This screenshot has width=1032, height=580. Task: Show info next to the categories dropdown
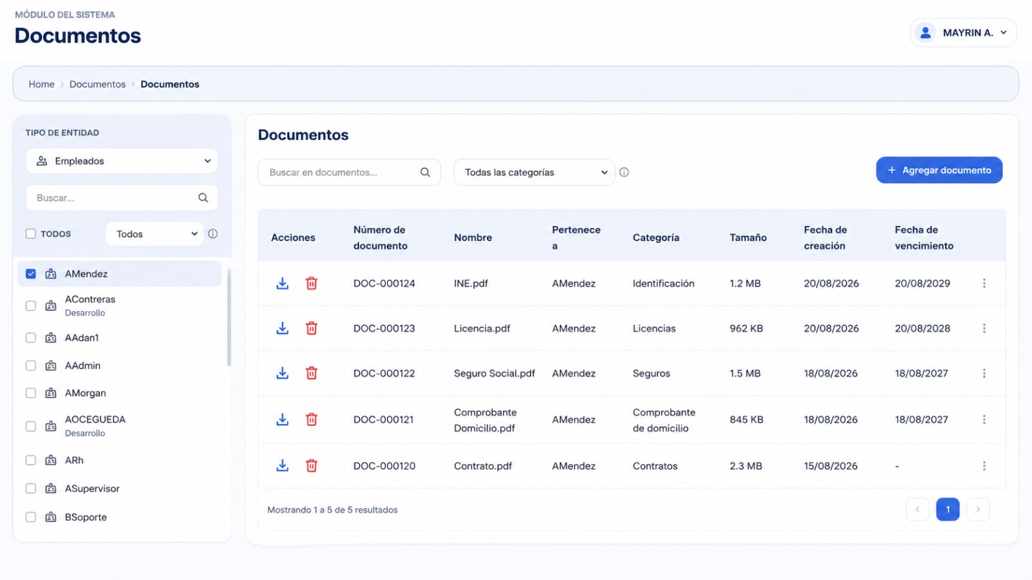624,172
